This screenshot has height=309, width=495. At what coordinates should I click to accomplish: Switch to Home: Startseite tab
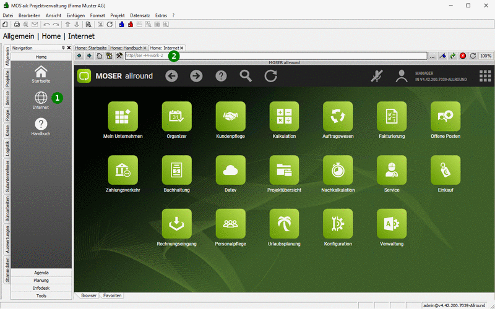click(92, 48)
